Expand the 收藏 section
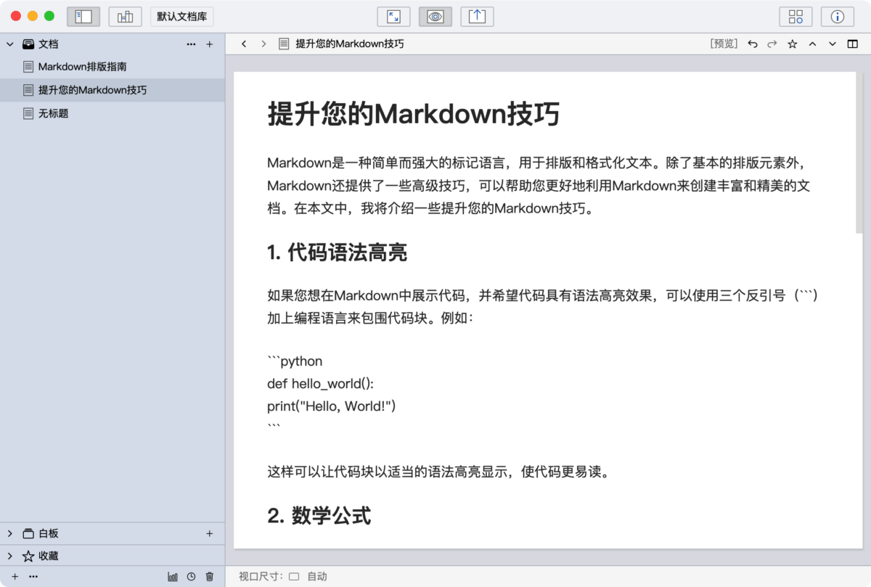 pos(10,556)
